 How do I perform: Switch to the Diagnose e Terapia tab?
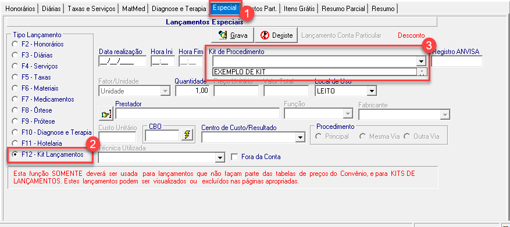pos(179,9)
